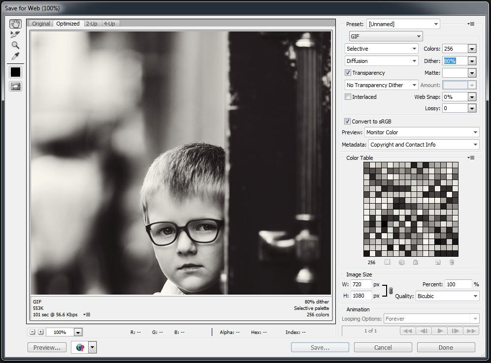Click the black eyedropper color swatch
Viewport: 491px width, 363px height.
pos(15,72)
